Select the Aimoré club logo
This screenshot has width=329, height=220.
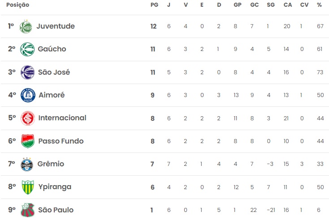pos(27,95)
